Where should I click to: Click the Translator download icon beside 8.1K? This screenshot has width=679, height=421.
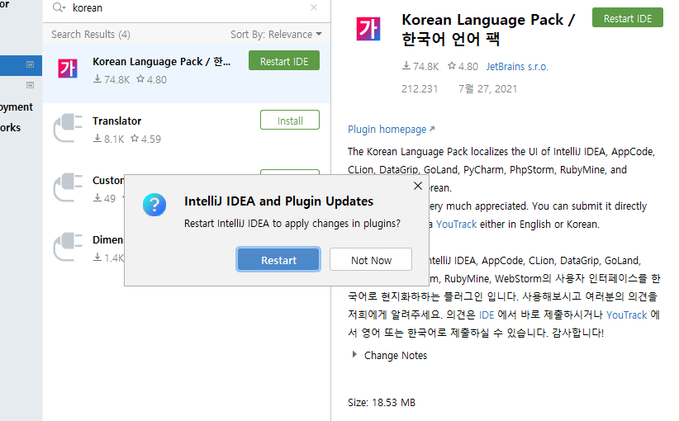click(97, 139)
